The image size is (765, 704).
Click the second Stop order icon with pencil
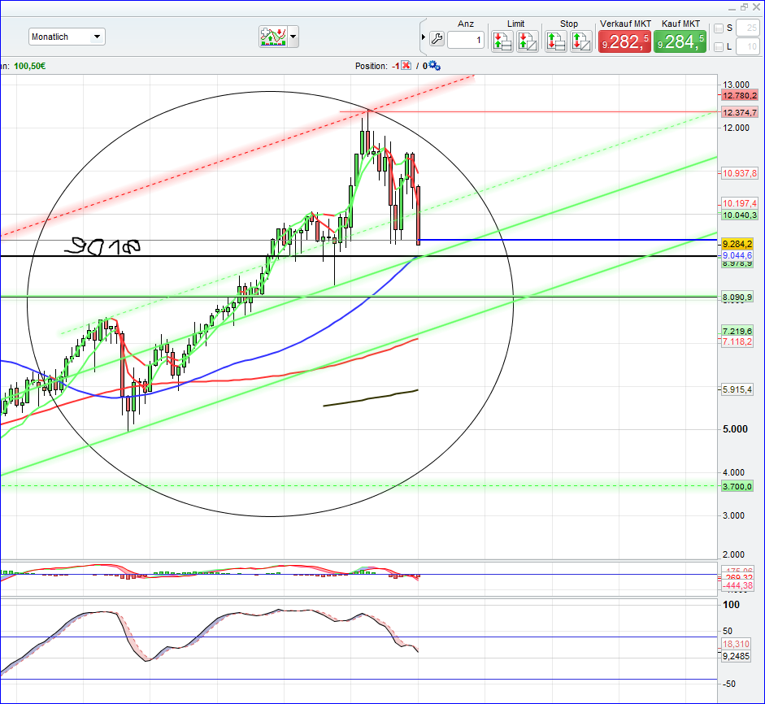[x=581, y=40]
